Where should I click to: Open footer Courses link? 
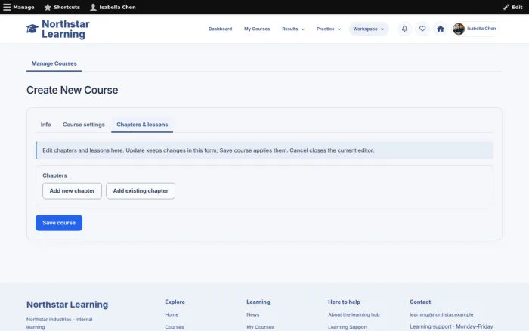(x=175, y=327)
